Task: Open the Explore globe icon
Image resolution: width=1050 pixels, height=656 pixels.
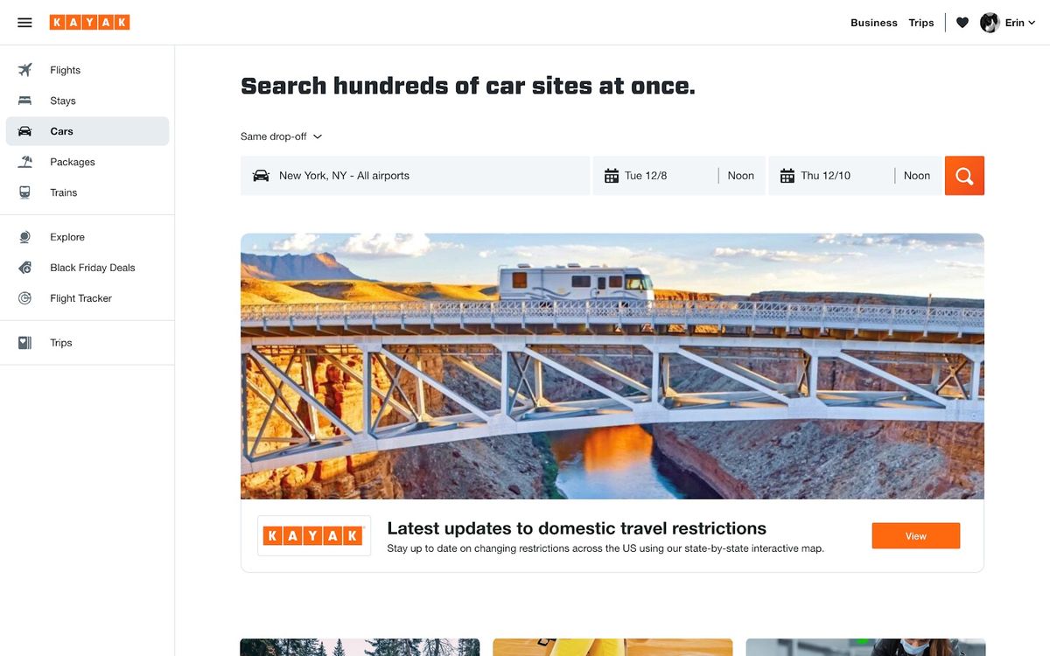Action: point(25,237)
